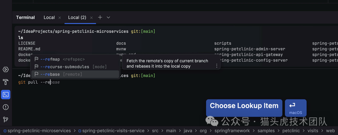The height and width of the screenshot is (135, 338).
Task: Toggle the Terminal tool window icon
Action: pos(6,94)
